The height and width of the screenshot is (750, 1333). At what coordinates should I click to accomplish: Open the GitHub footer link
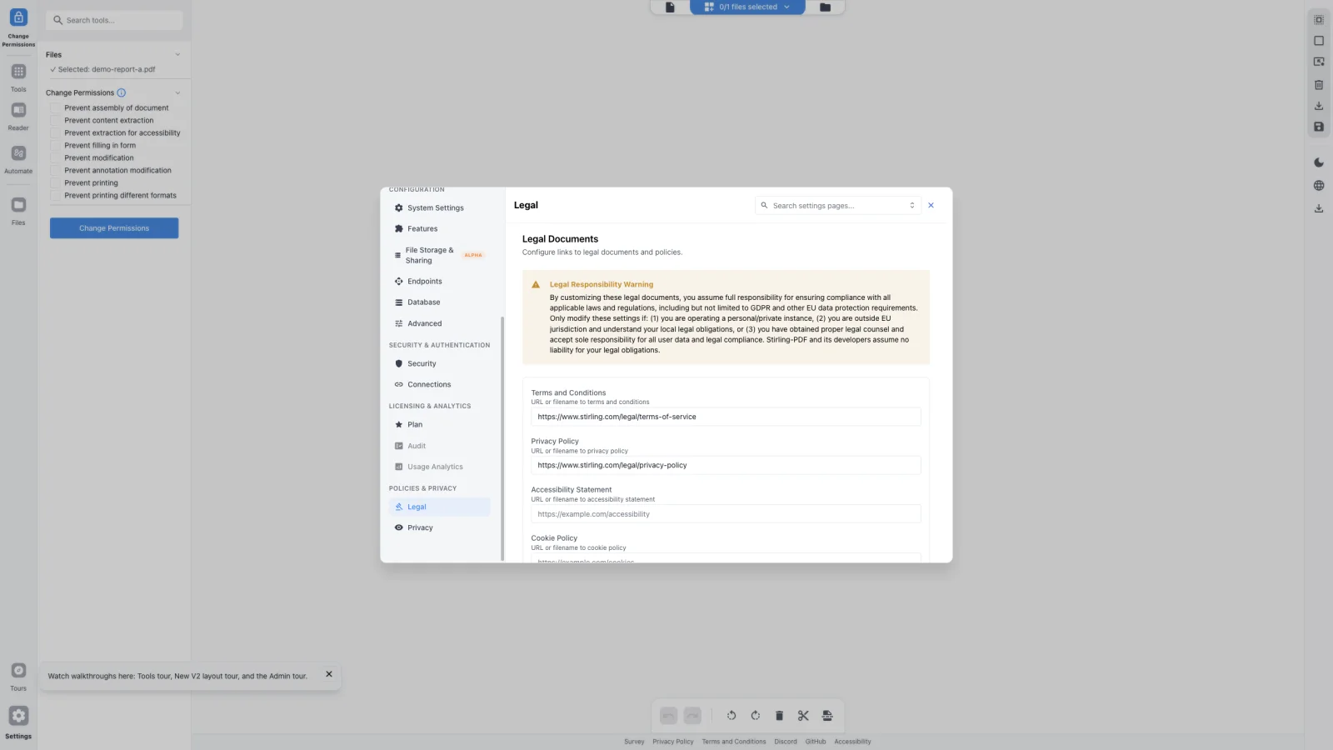(816, 742)
